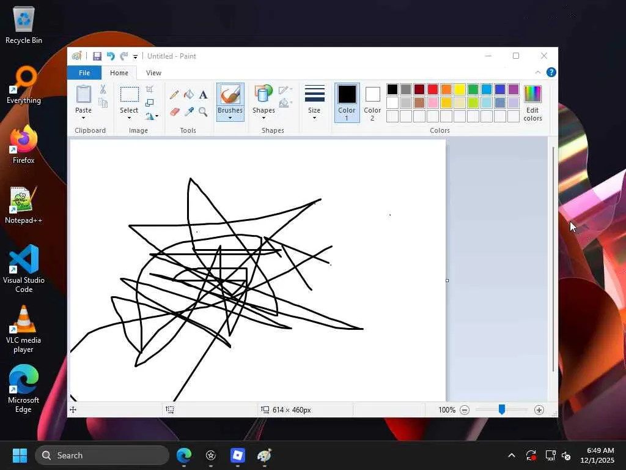Click the vertical scrollbar of canvas area
Viewport: 626px width, 470px height.
(x=553, y=259)
